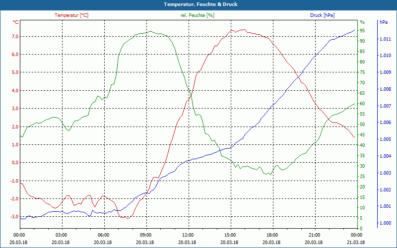Click the '-3,0' temperature axis value

coord(14,217)
